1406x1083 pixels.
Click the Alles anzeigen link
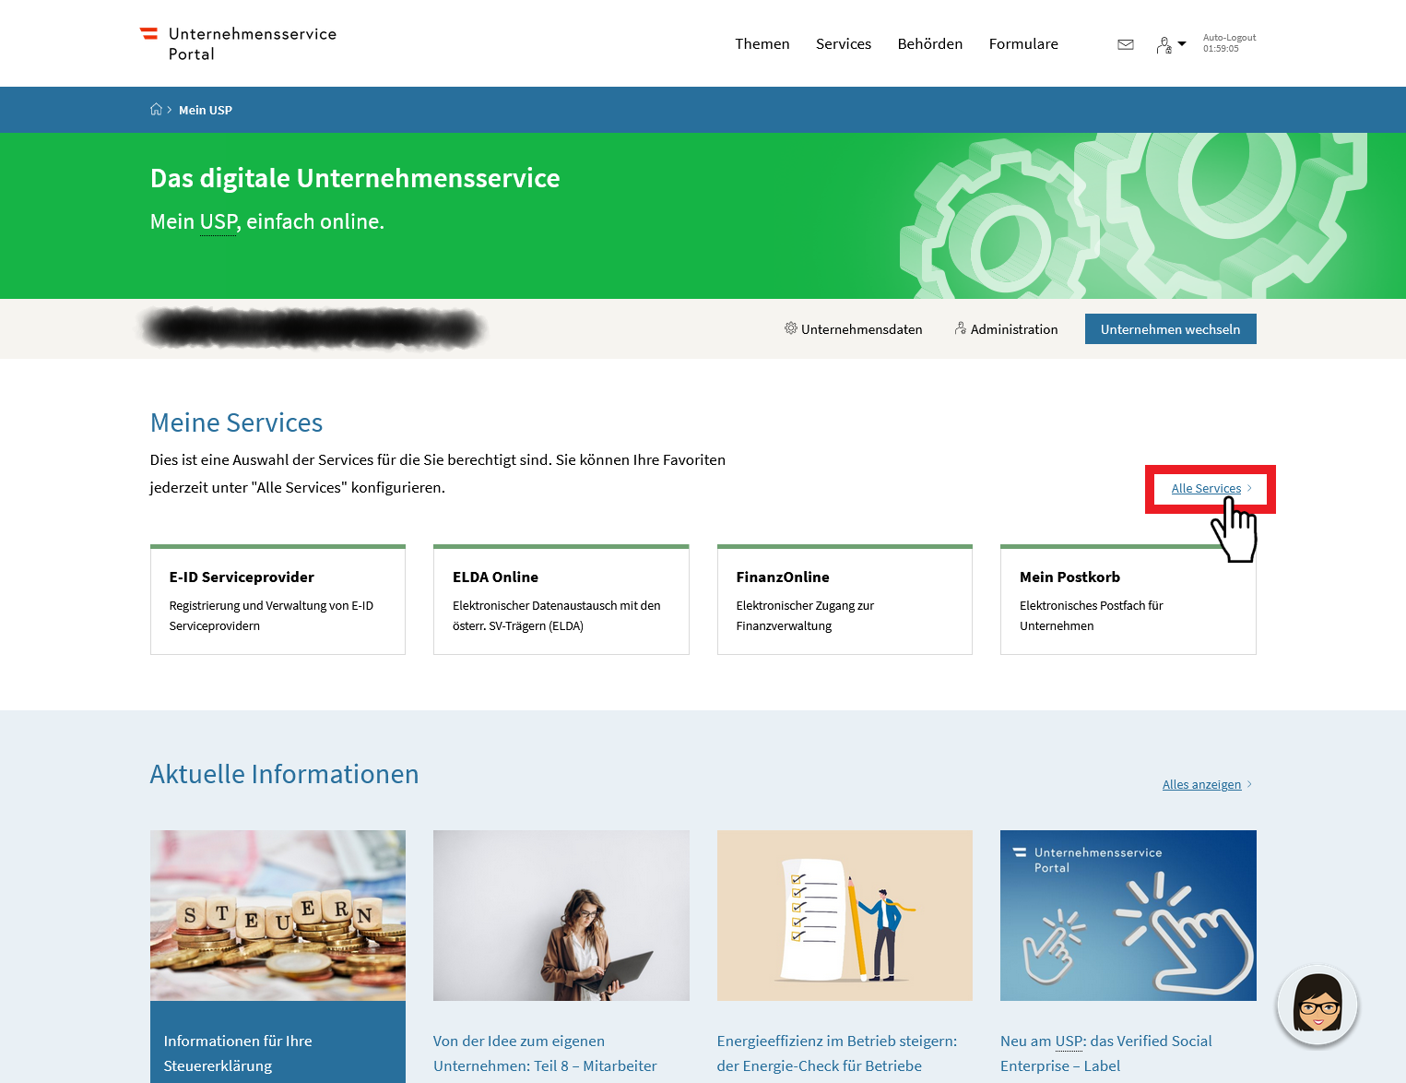pos(1207,784)
